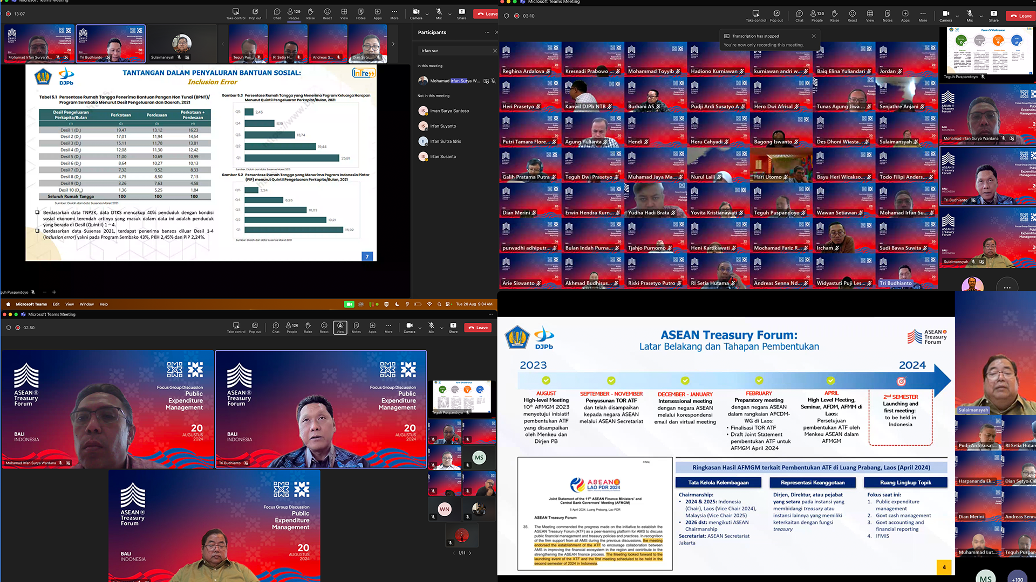Toggle Camera in the 13:07 meeting toolbar

416,13
